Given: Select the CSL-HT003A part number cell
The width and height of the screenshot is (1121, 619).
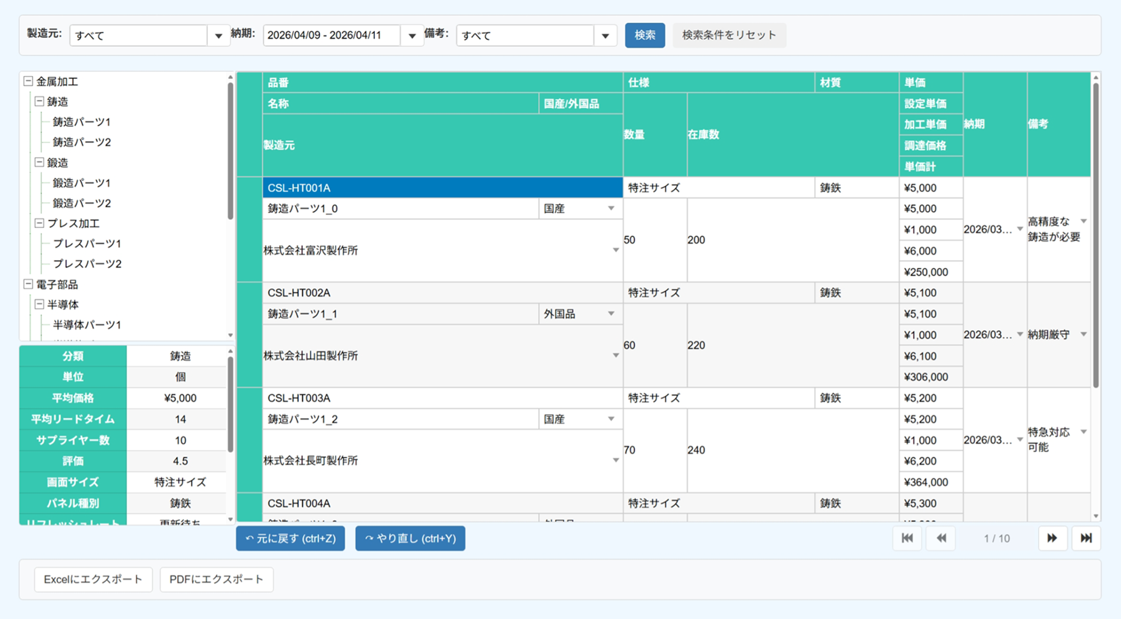Looking at the screenshot, I should click(442, 398).
